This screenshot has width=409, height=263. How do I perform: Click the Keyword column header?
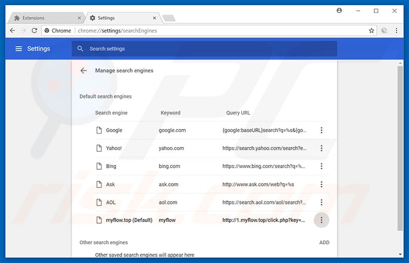(170, 113)
